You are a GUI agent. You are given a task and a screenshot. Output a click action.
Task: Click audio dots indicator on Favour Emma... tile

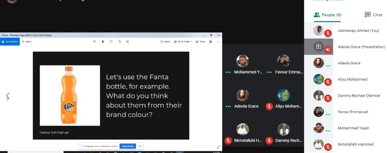pos(269,72)
